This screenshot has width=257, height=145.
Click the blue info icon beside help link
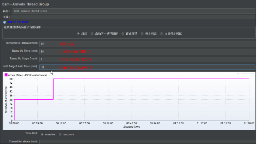pos(5,22)
